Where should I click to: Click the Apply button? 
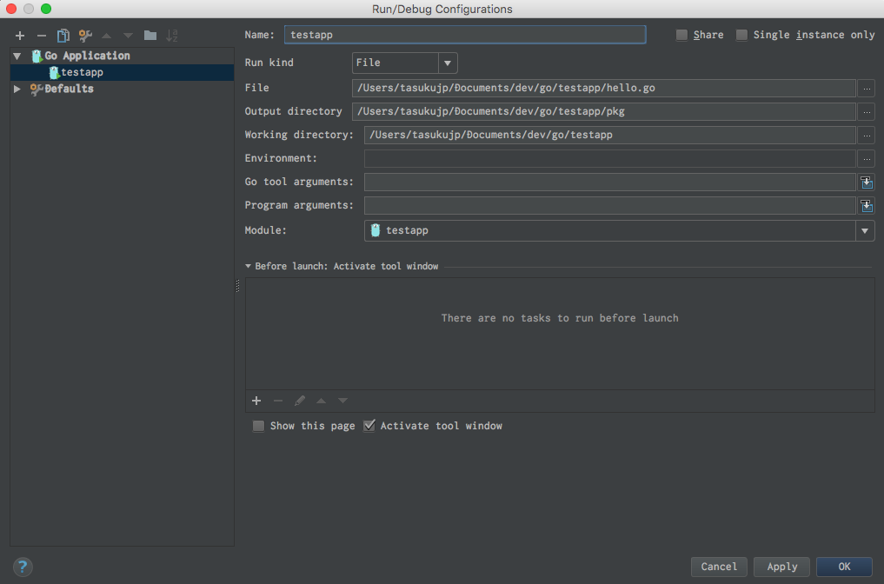click(x=781, y=567)
